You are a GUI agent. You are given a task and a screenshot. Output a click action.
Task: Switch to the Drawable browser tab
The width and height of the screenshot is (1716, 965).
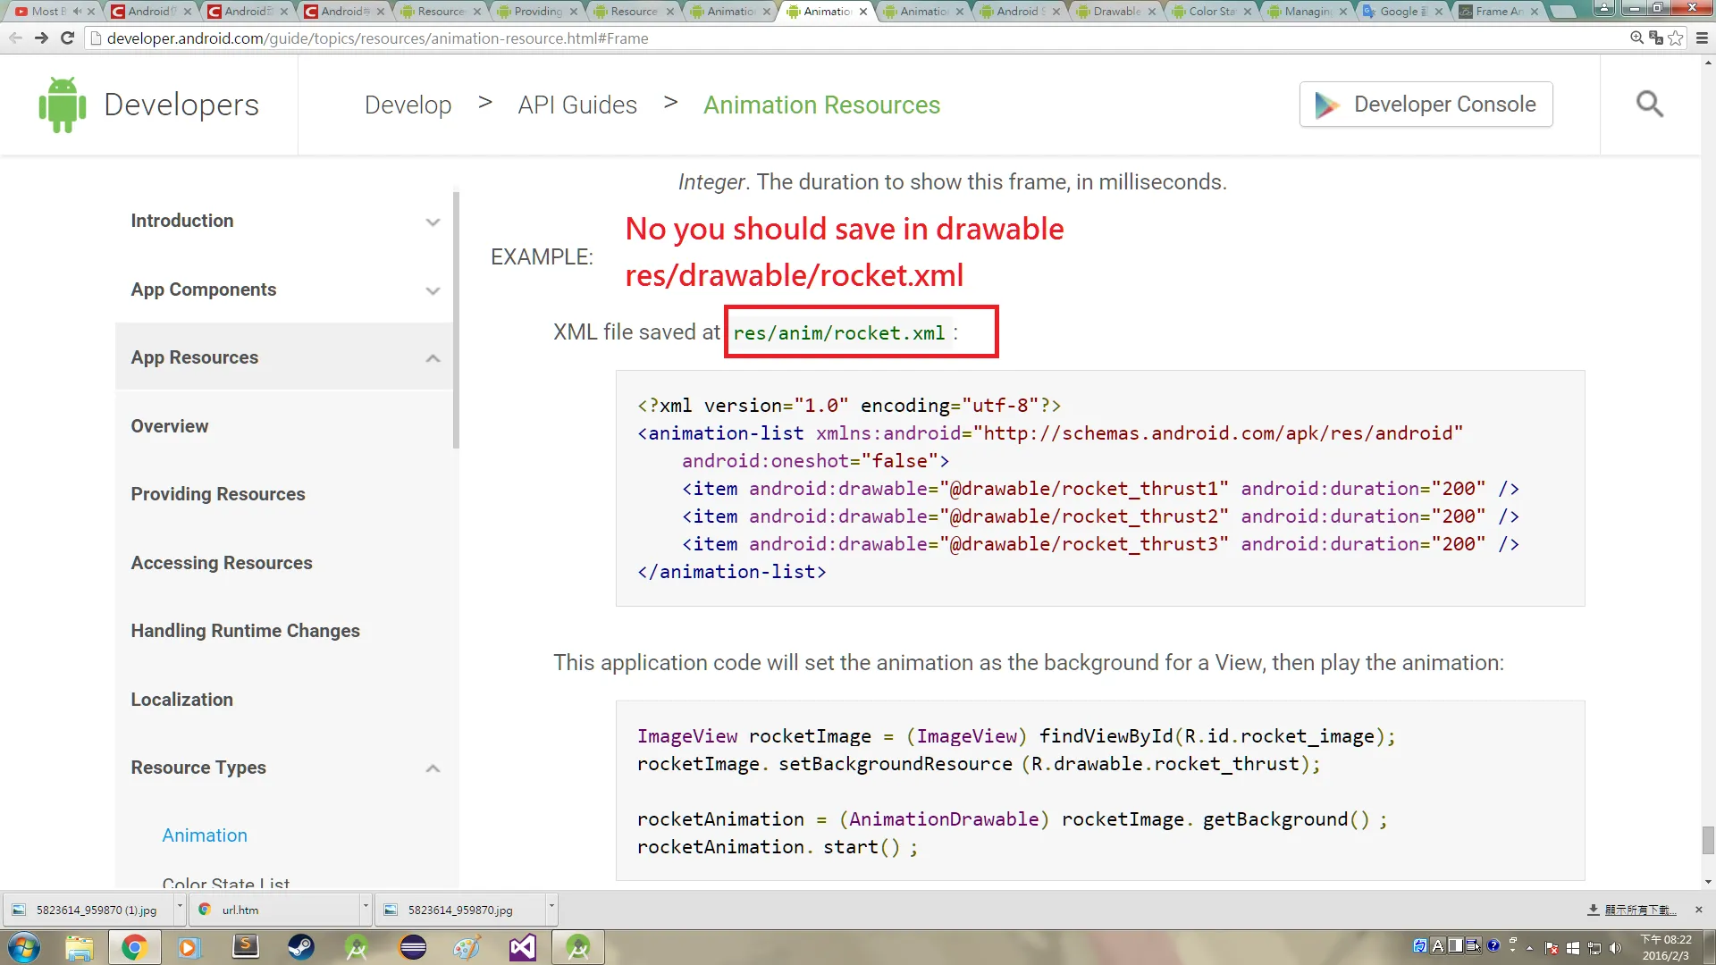1115,12
